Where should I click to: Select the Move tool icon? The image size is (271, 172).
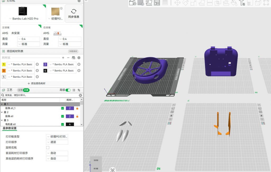[177, 3]
